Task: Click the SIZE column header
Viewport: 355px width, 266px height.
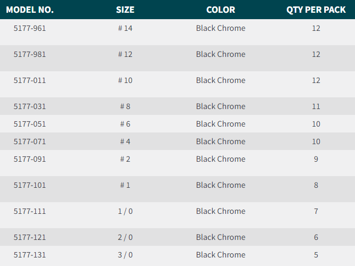Action: click(125, 10)
